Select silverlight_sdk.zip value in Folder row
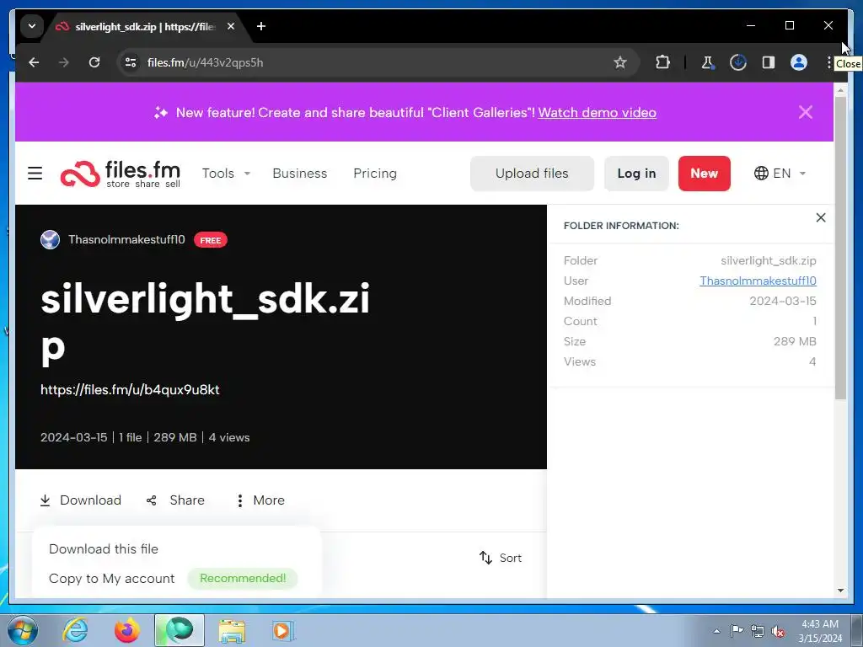Image resolution: width=863 pixels, height=647 pixels. 769,261
